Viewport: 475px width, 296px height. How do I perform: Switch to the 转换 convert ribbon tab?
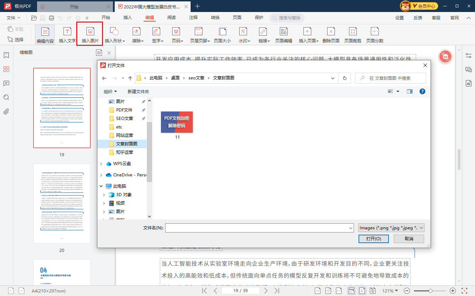coord(215,18)
